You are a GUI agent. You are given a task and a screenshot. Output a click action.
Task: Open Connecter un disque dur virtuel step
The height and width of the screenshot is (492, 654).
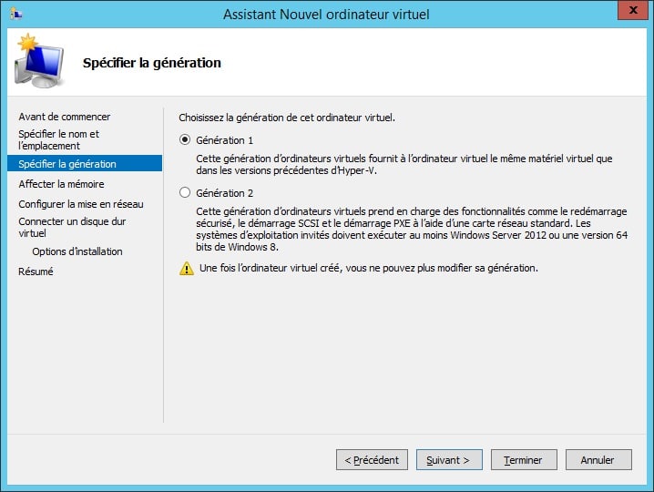click(72, 228)
